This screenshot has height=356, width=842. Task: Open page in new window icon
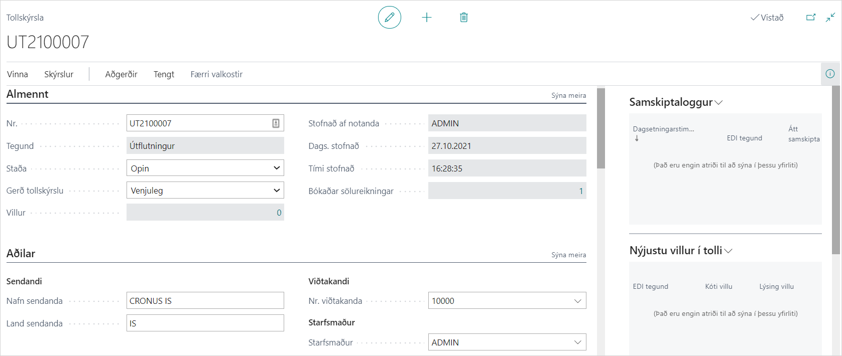pyautogui.click(x=810, y=18)
